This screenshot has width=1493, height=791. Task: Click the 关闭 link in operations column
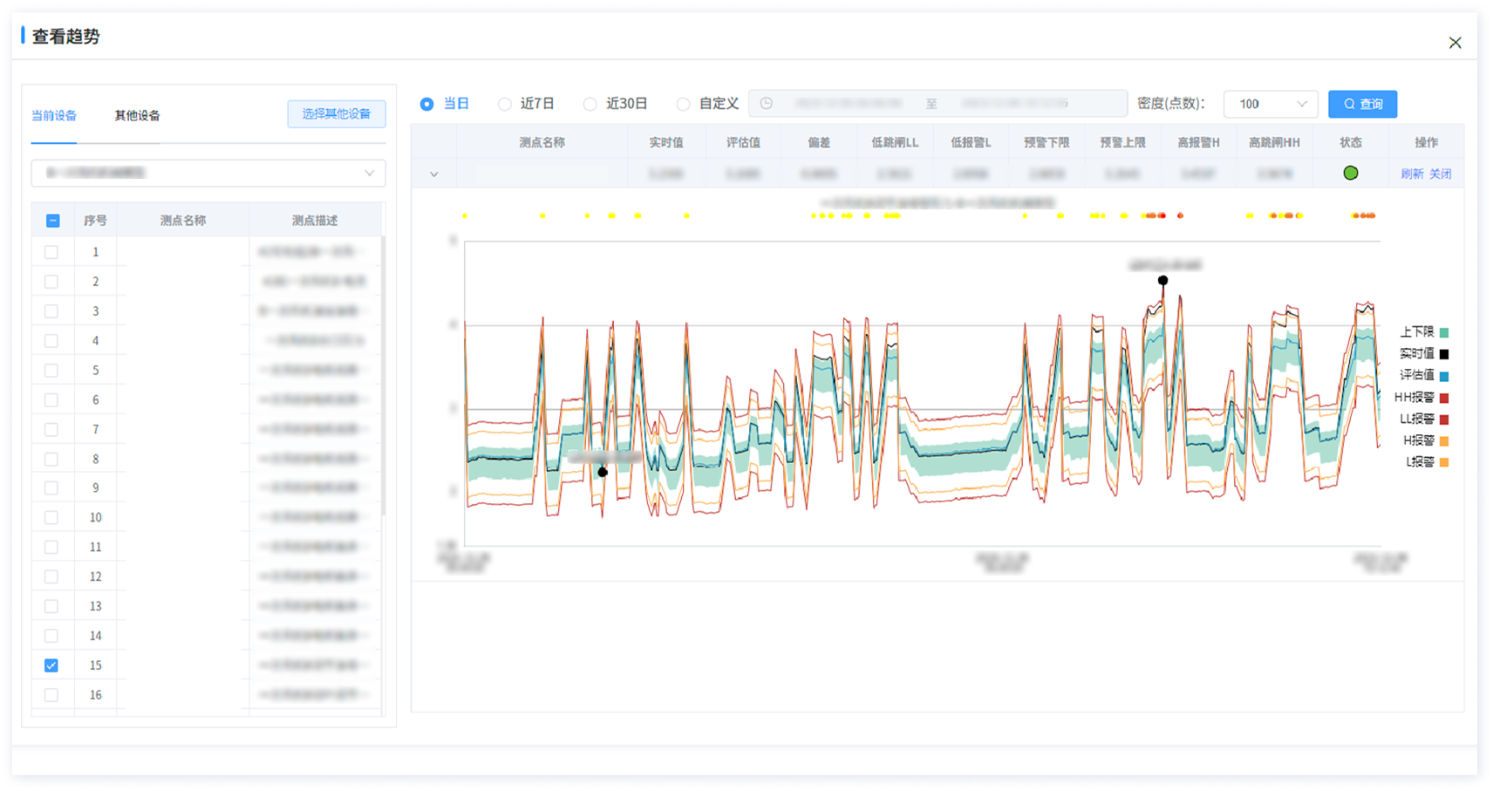pos(1441,174)
